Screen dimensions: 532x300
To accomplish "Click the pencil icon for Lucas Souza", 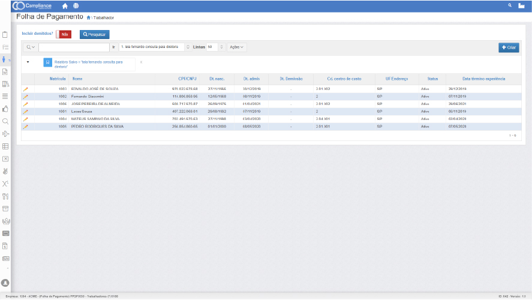I will (26, 112).
